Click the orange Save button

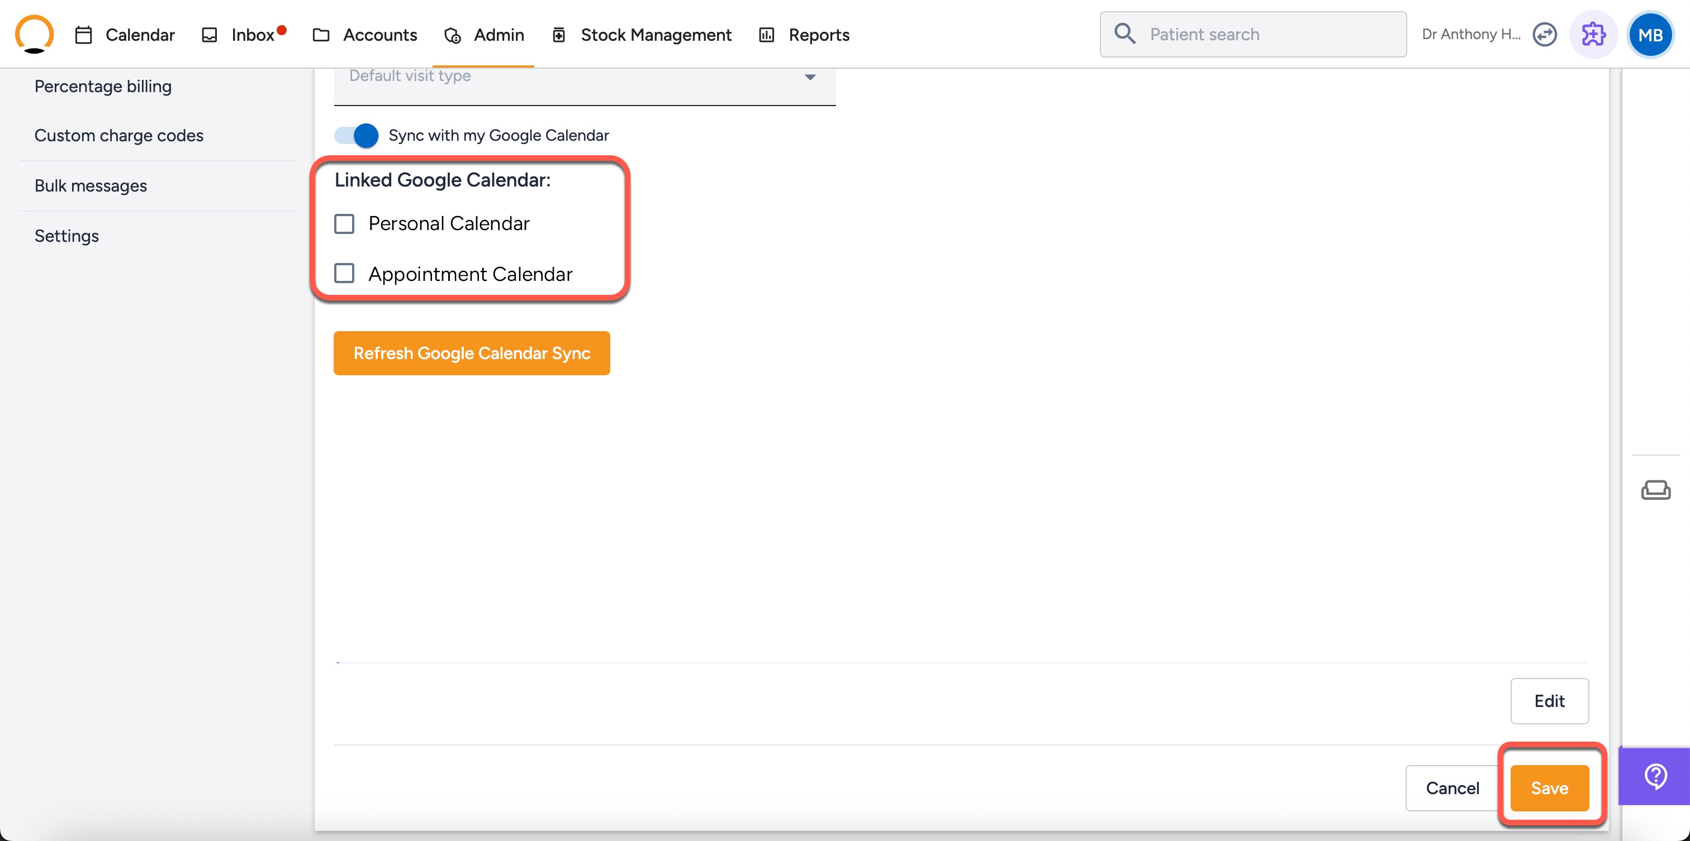(1549, 788)
